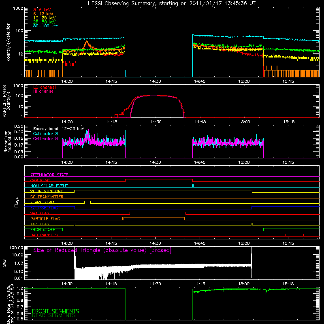Click the counts/s/detector axis label
Image resolution: width=324 pixels, height=324 pixels.
[x=9, y=42]
